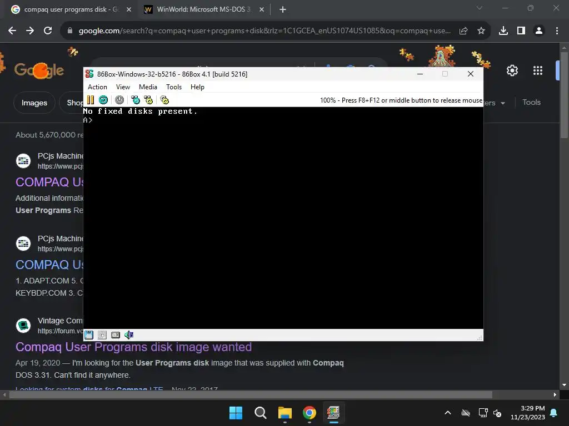
Task: Open the Help menu in 86Box
Action: pos(197,87)
